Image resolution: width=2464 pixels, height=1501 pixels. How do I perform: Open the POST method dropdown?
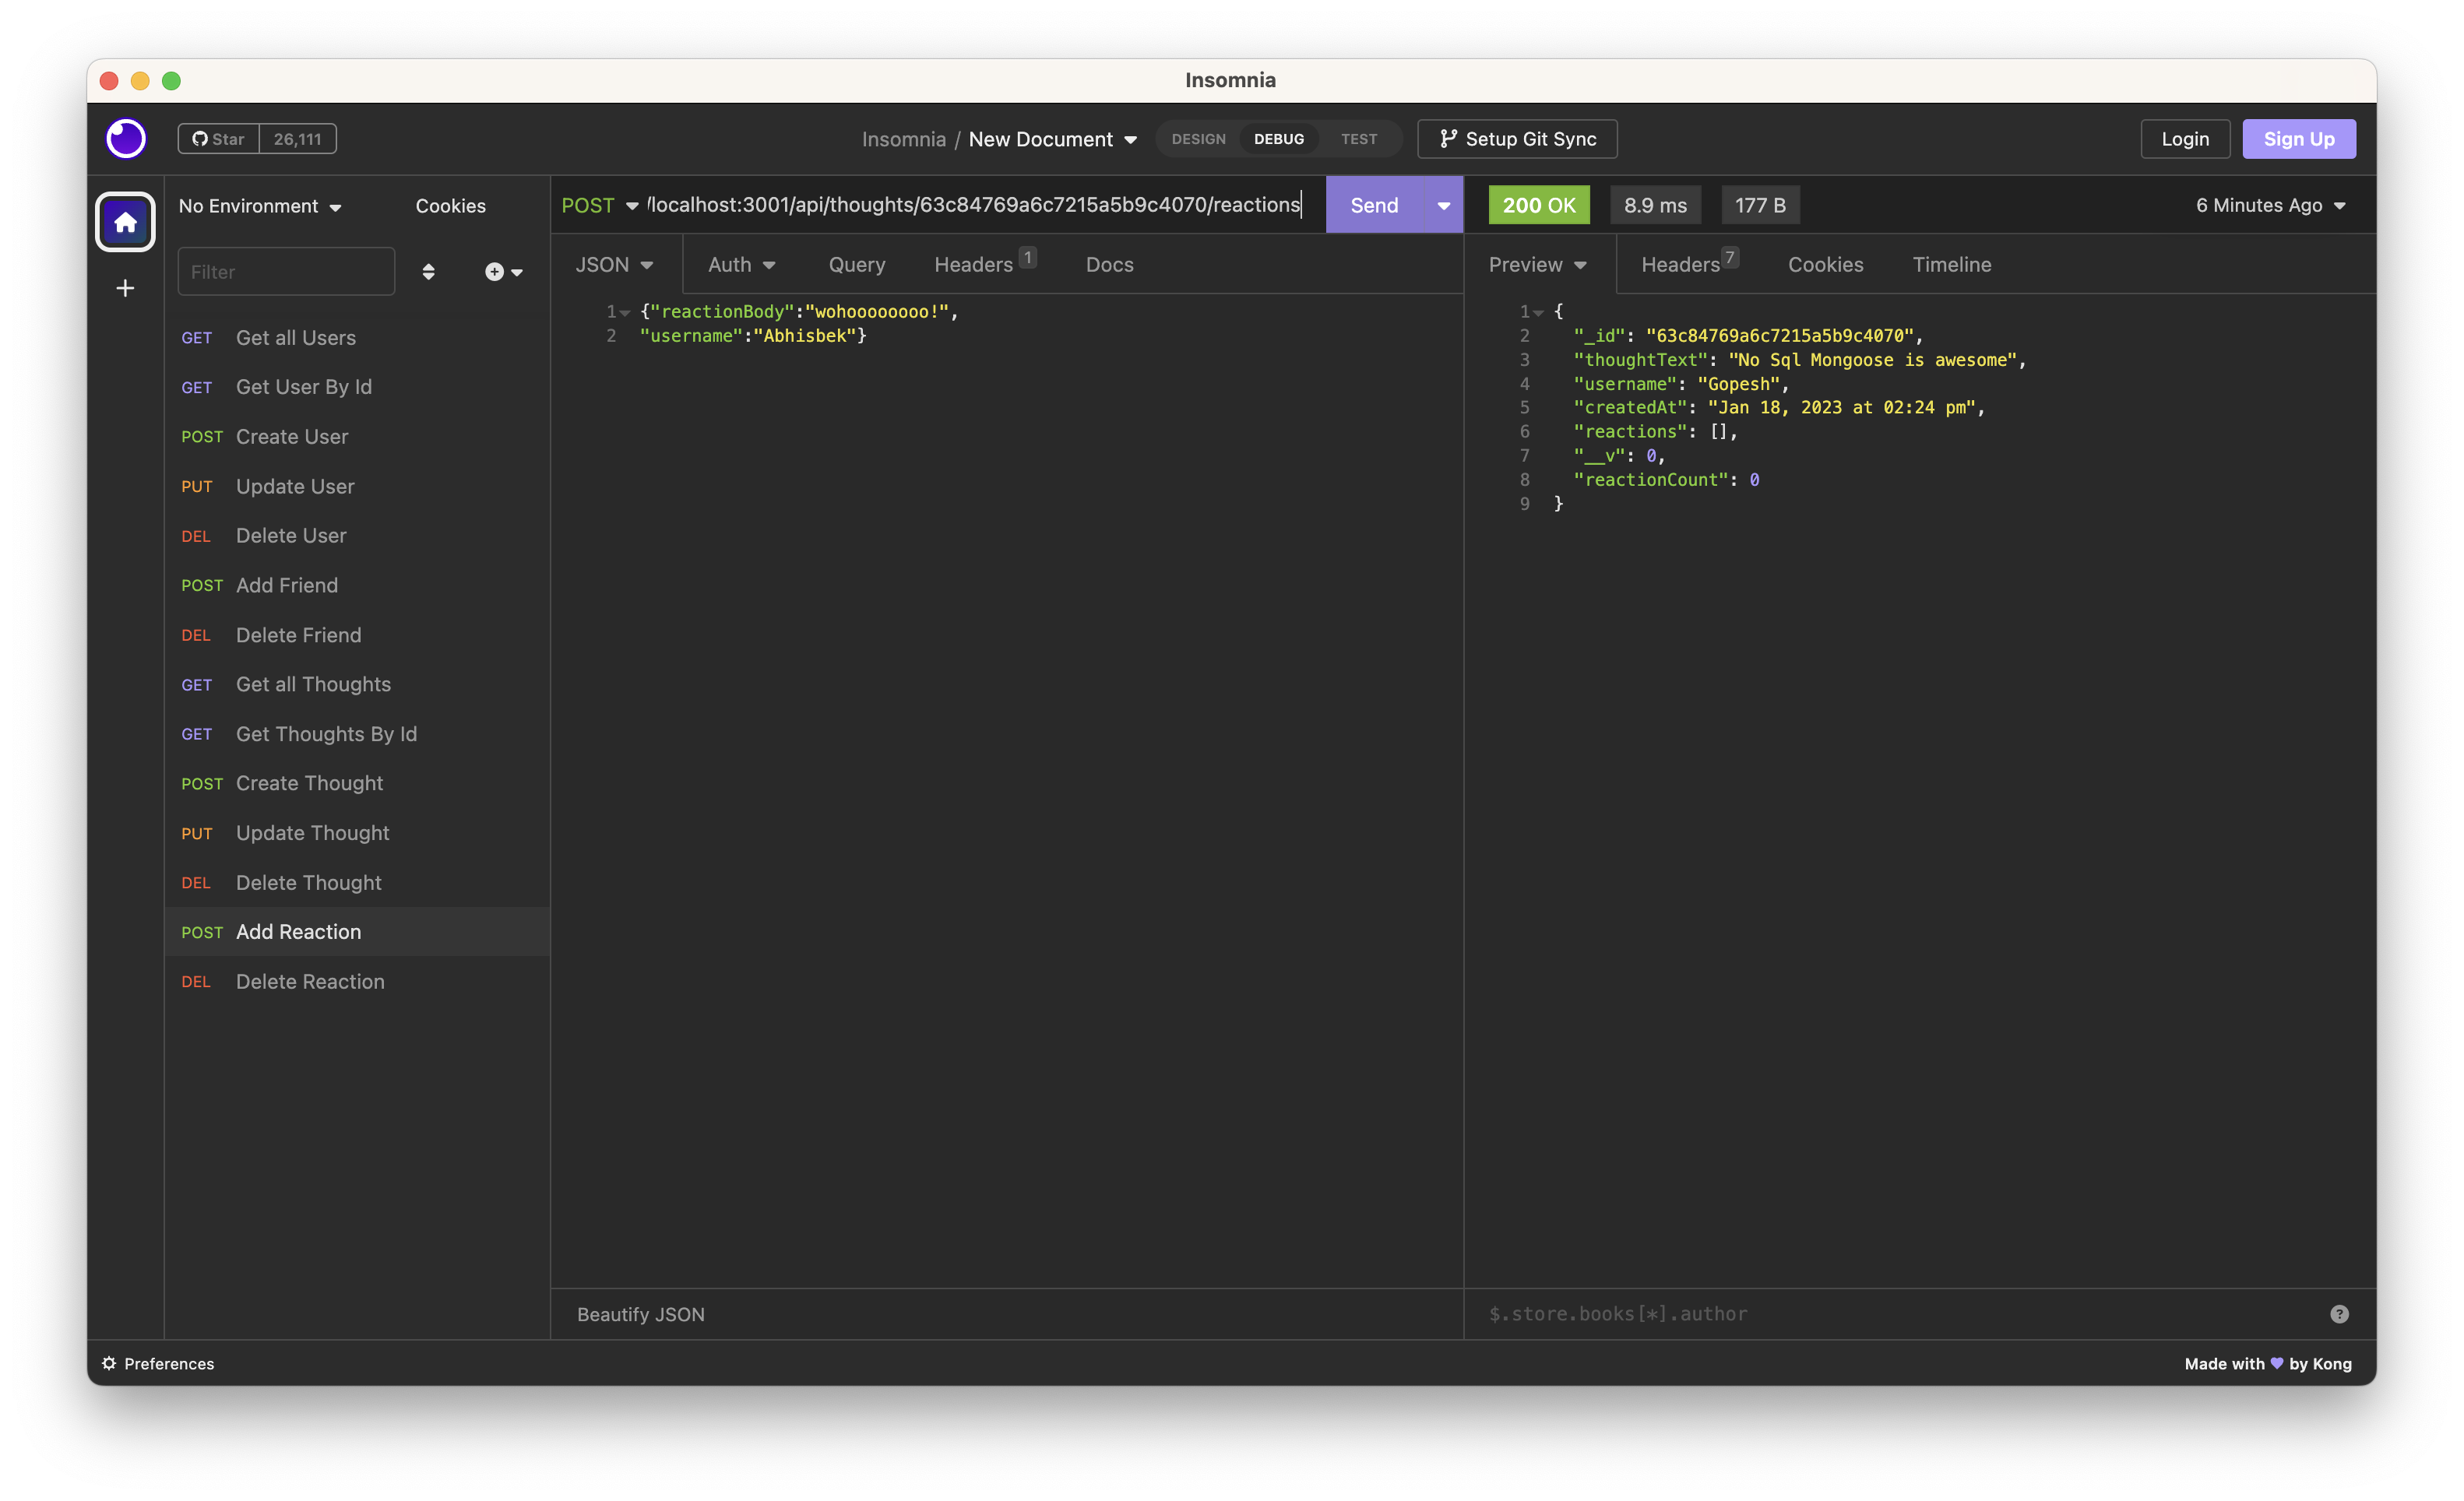[600, 205]
